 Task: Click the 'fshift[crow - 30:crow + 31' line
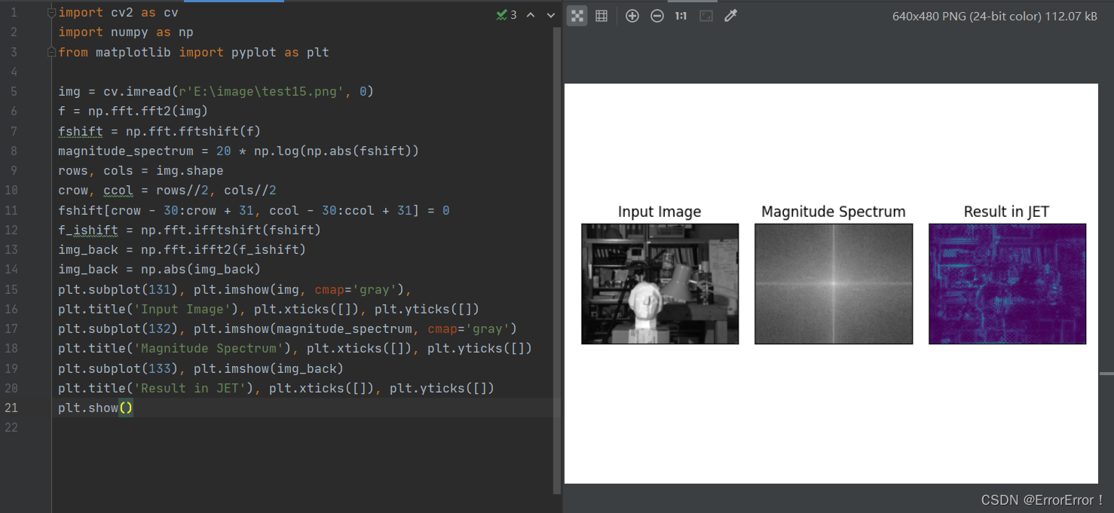[254, 210]
